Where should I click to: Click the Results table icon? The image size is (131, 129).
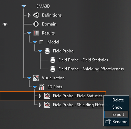pyautogui.click(x=36, y=33)
